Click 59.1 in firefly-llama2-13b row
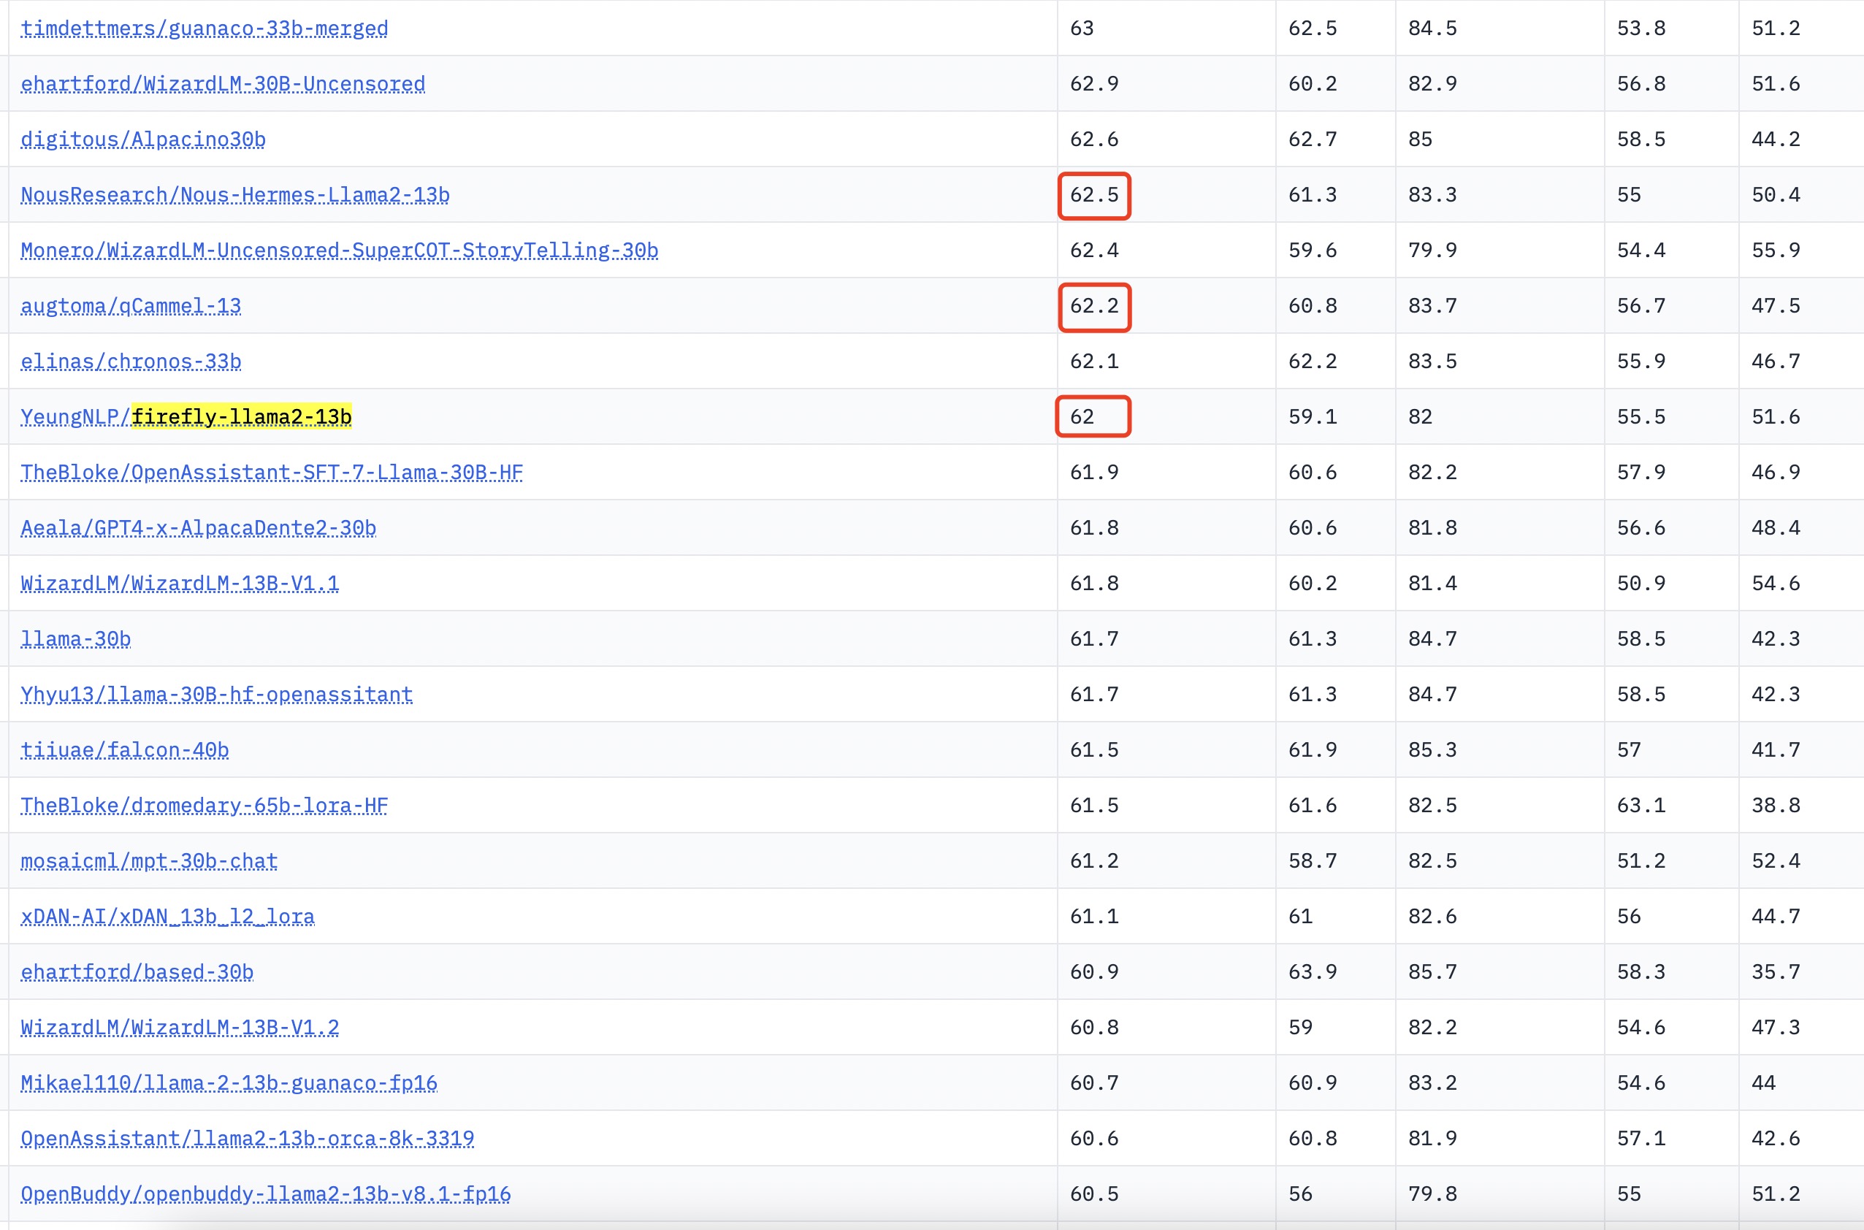The width and height of the screenshot is (1864, 1230). pyautogui.click(x=1313, y=416)
